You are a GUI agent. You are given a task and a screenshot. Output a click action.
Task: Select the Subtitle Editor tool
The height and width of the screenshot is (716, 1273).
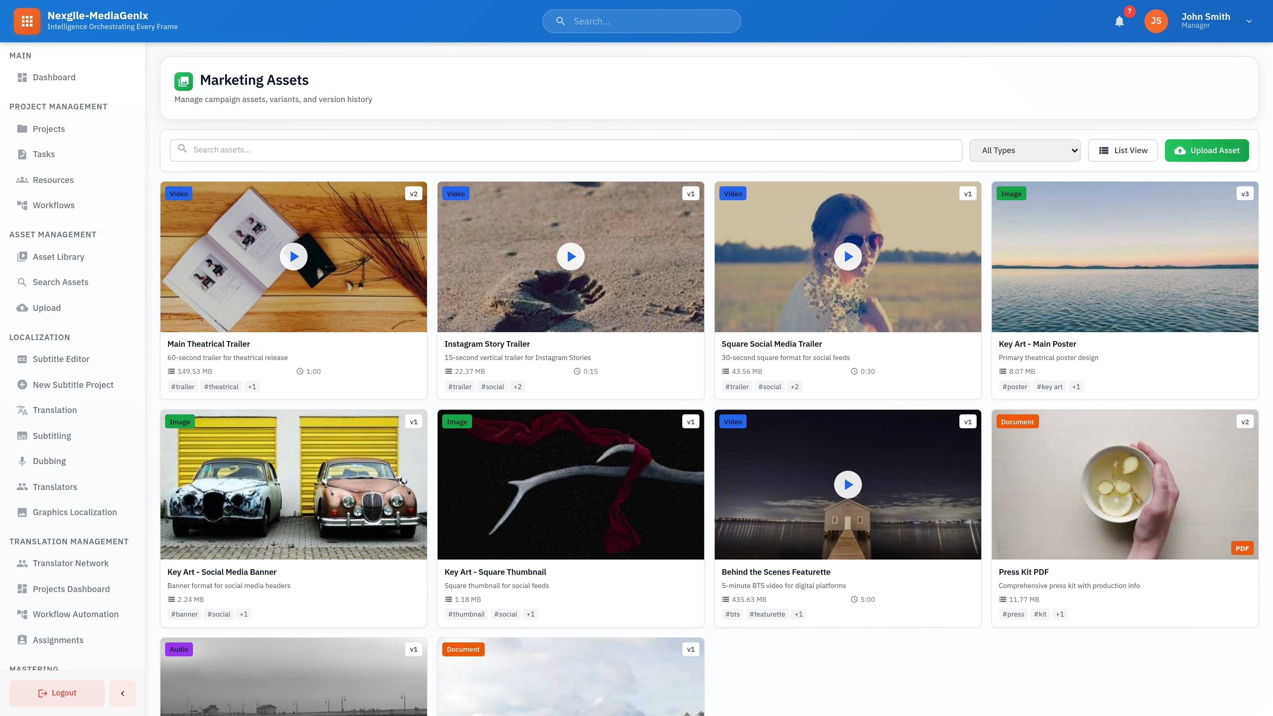pos(61,359)
